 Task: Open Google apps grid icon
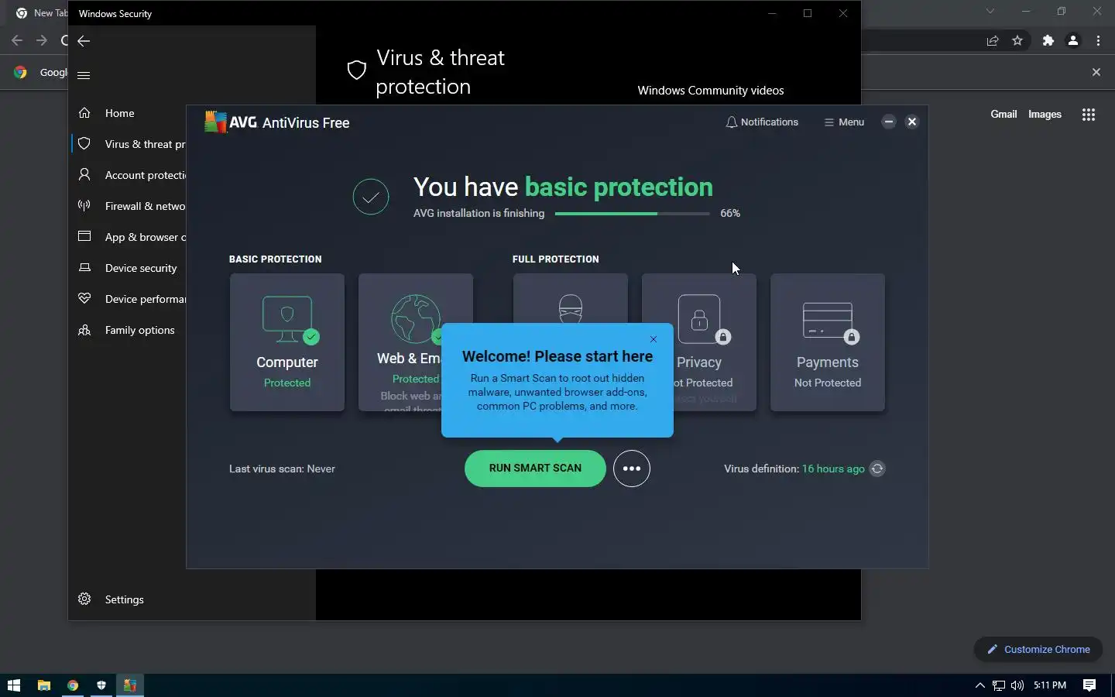point(1089,115)
